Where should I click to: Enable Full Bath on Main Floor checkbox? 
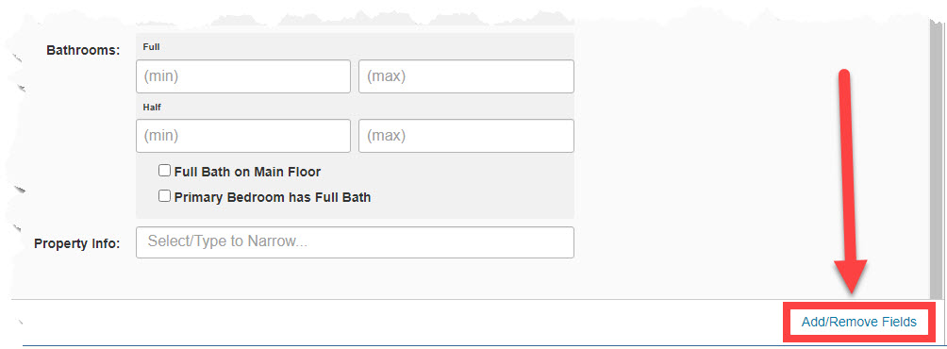(164, 171)
